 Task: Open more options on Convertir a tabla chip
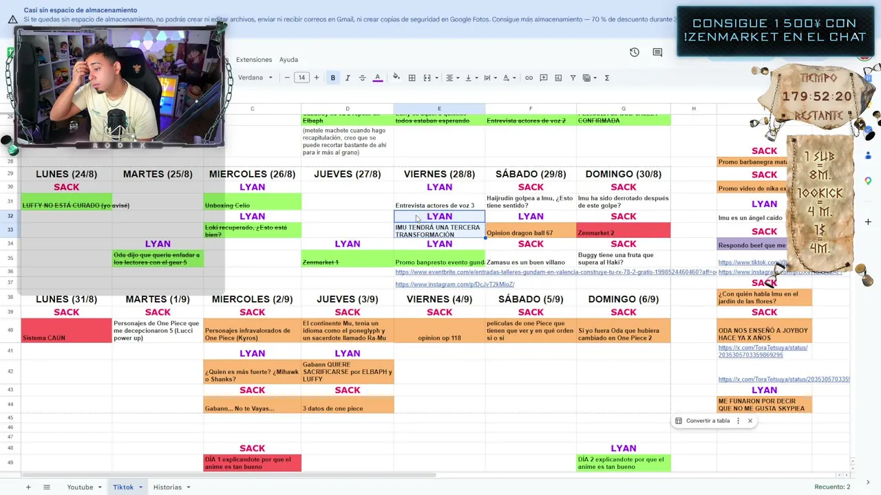click(x=738, y=421)
